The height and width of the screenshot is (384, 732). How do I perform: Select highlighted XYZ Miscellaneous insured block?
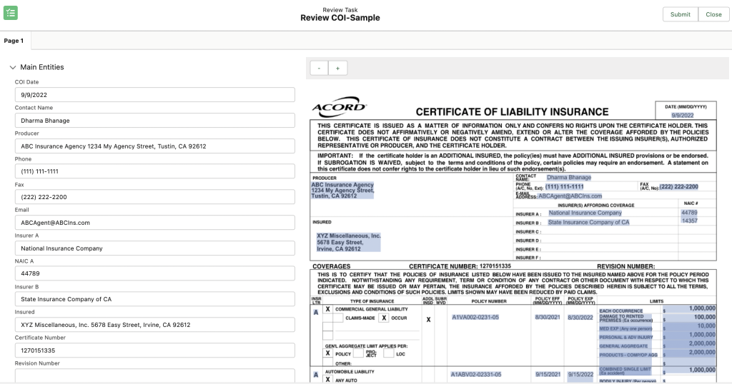(348, 243)
